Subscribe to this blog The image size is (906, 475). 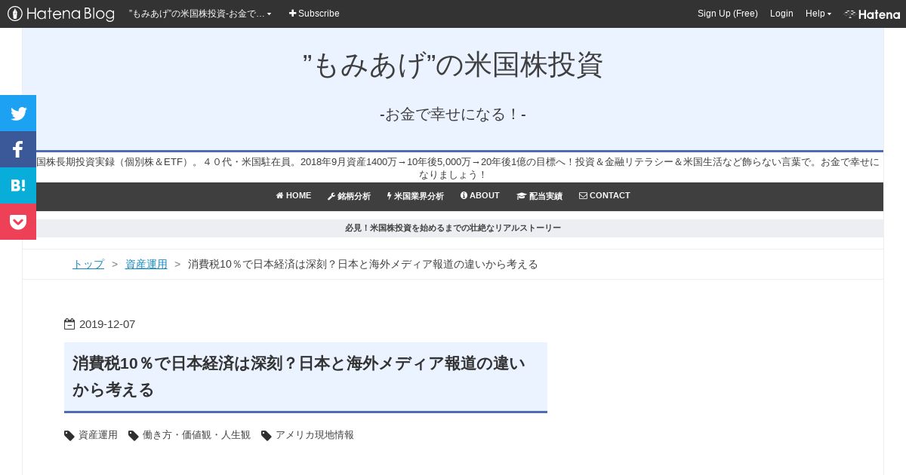tap(314, 14)
